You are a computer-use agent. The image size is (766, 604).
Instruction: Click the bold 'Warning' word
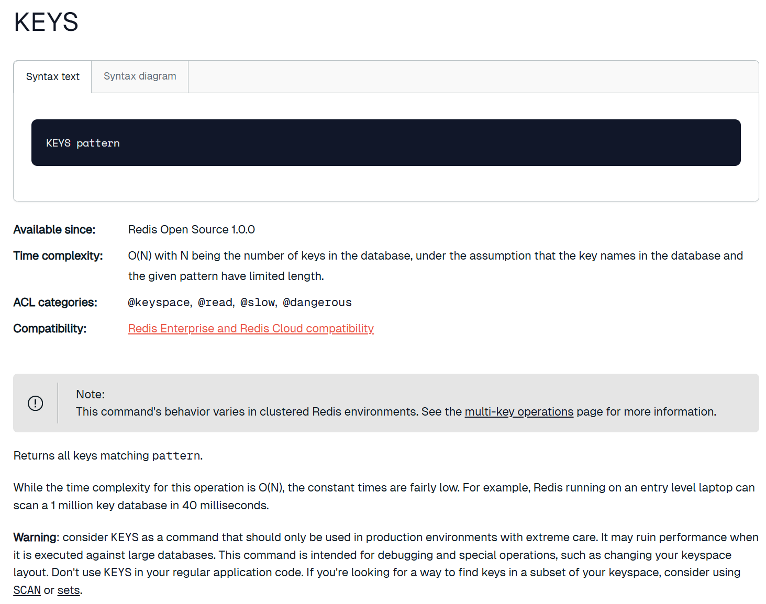tap(35, 537)
